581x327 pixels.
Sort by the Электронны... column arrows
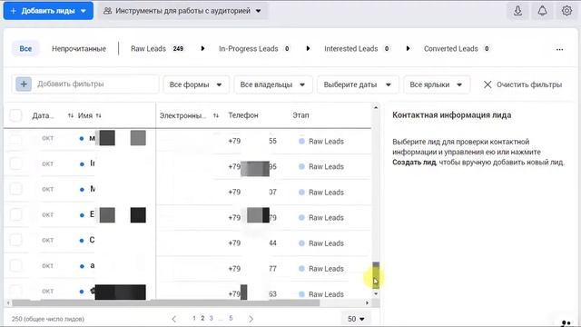click(216, 115)
